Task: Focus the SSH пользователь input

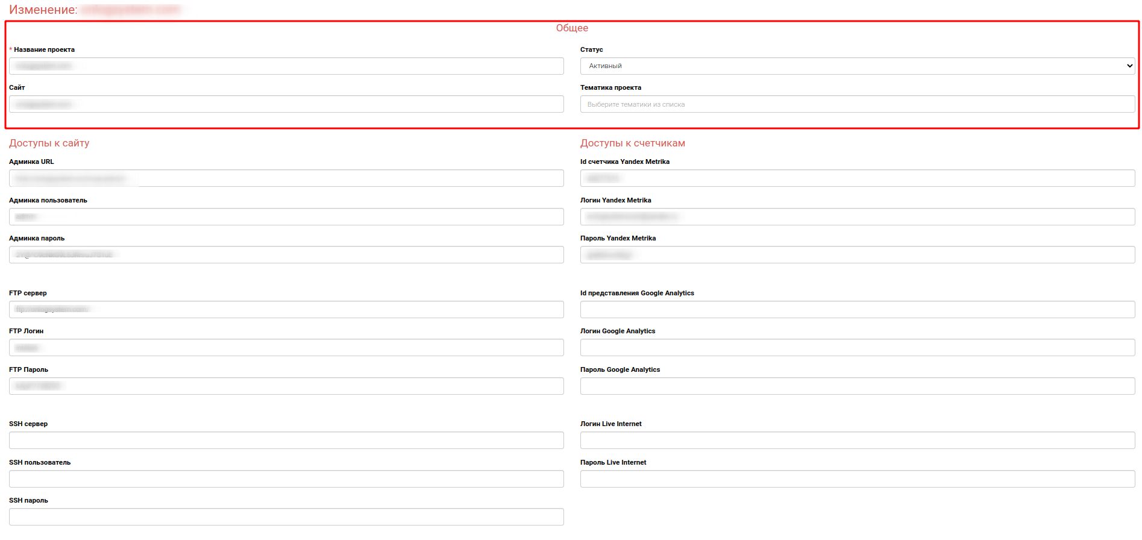Action: pyautogui.click(x=286, y=479)
